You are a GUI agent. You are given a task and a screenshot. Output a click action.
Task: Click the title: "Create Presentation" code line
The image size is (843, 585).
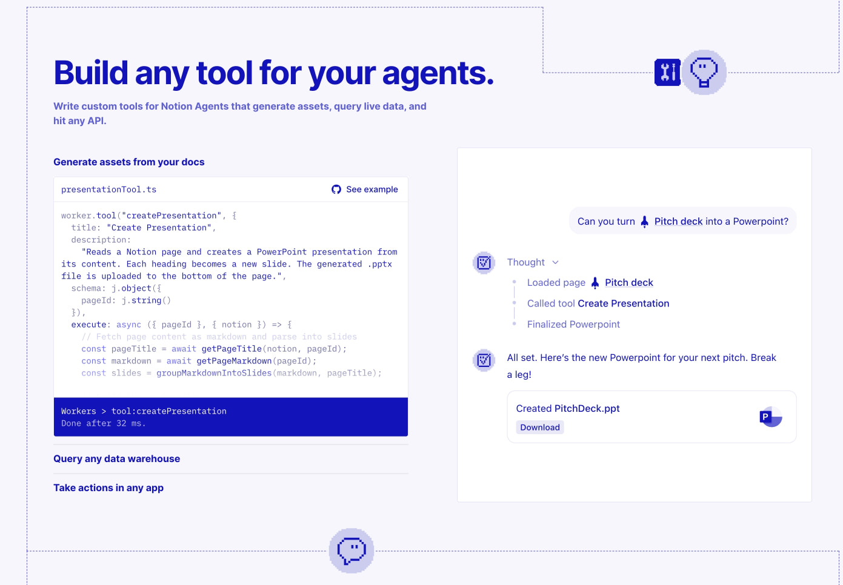[144, 228]
